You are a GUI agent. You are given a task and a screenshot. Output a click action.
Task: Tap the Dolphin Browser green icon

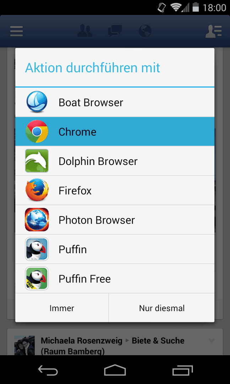pos(37,161)
